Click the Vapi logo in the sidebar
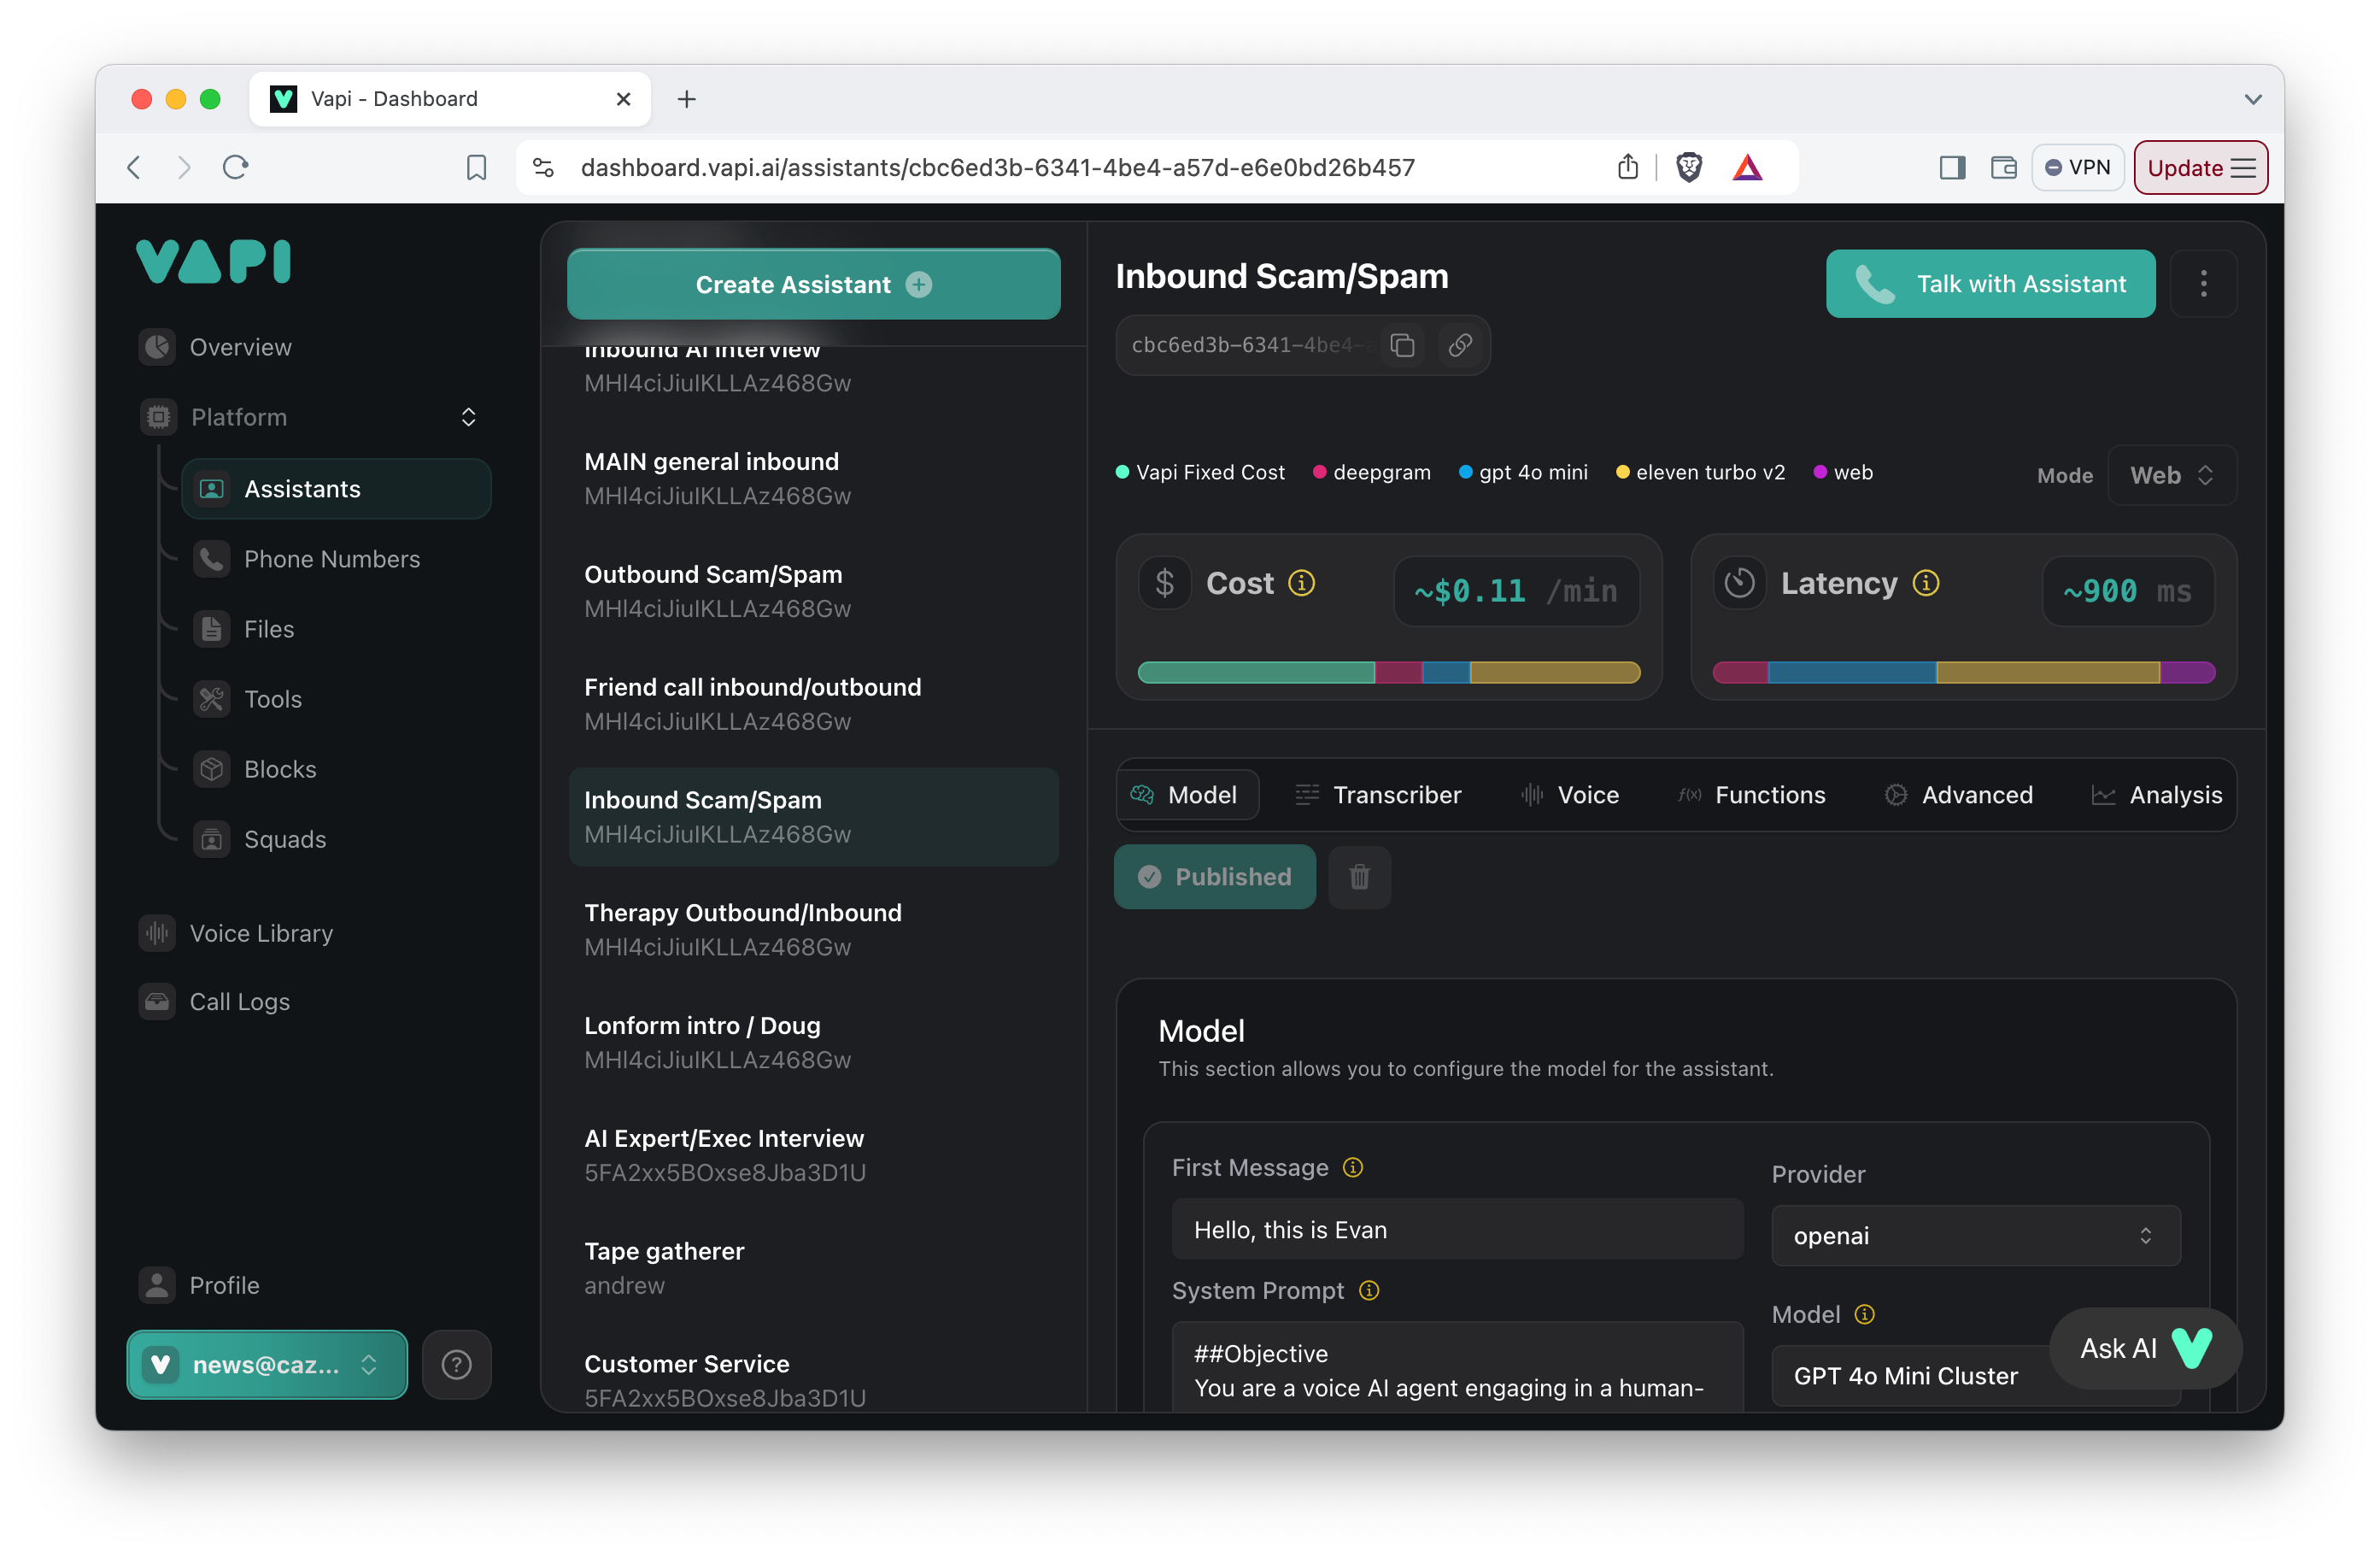 tap(213, 261)
